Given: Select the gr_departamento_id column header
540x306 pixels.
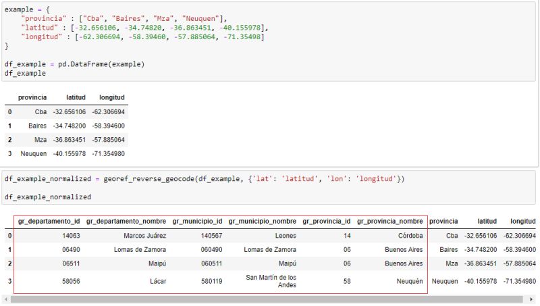Looking at the screenshot, I should (x=49, y=222).
